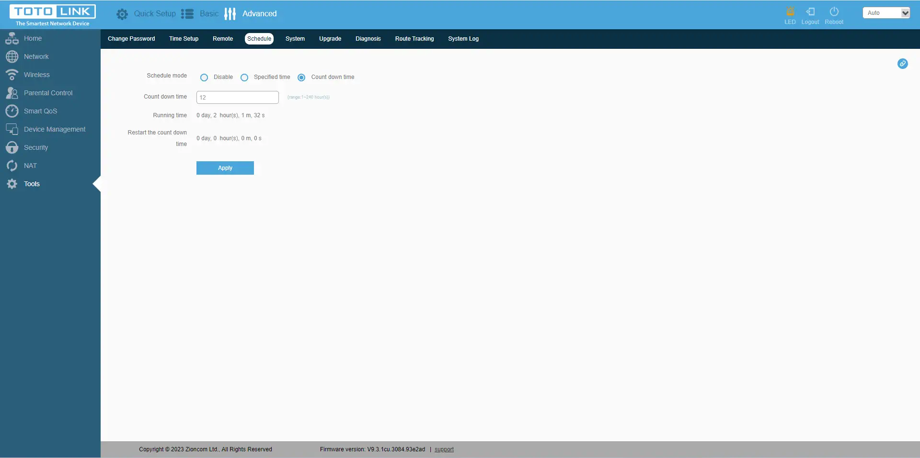Select Specified time radio button
920x458 pixels.
pyautogui.click(x=244, y=78)
